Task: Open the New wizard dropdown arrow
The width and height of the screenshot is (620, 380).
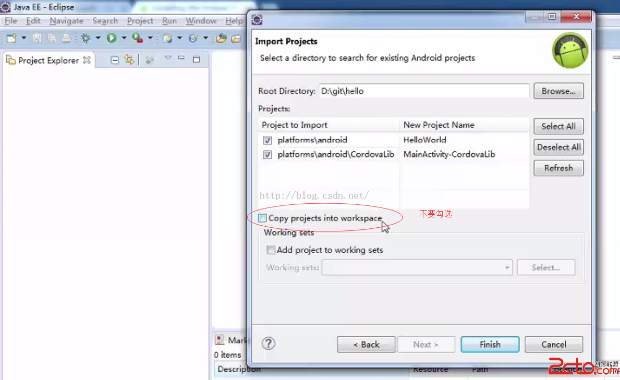Action: click(23, 38)
